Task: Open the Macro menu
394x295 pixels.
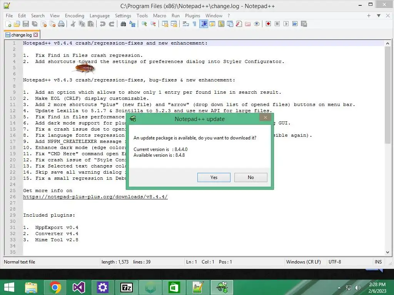Action: (160, 15)
